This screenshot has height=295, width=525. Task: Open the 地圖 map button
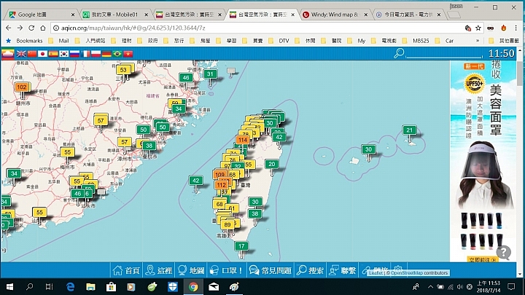[x=191, y=270]
